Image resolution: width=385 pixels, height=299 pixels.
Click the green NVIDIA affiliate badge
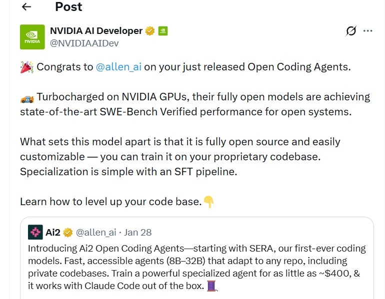(162, 31)
